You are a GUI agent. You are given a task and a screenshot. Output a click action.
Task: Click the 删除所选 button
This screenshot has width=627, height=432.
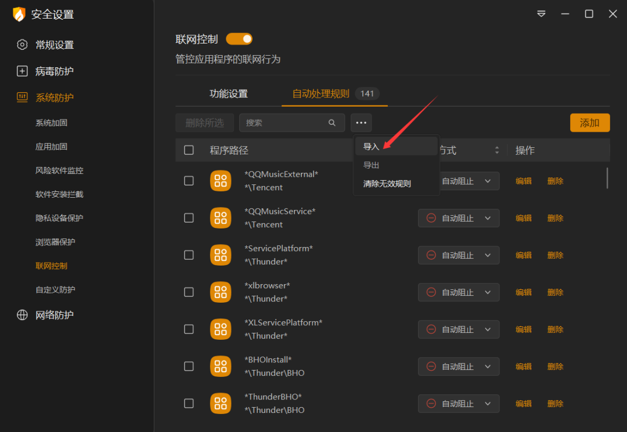[x=205, y=122]
